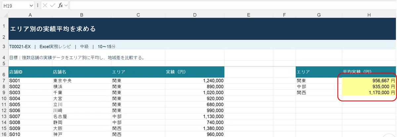Select cell 静岡
Image resolution: width=397 pixels, height=137 pixels.
click(82, 122)
